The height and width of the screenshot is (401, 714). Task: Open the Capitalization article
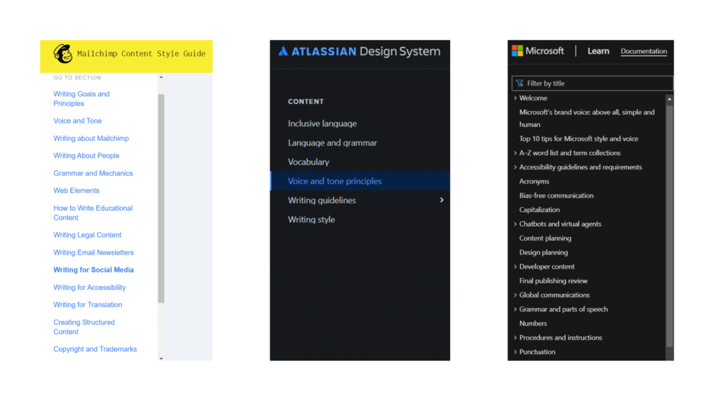pos(540,210)
